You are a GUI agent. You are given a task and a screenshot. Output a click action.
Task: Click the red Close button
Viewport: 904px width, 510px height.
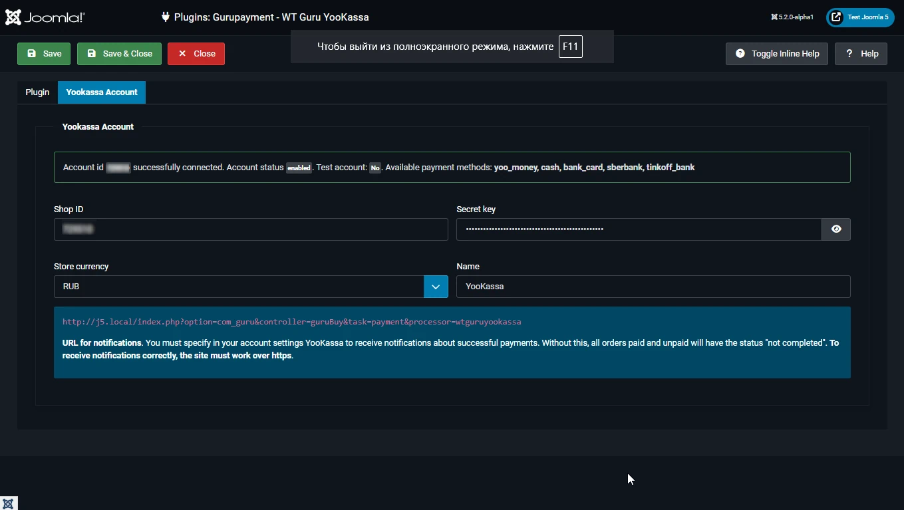(x=196, y=54)
